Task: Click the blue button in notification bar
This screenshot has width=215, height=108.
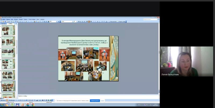Action: [95, 100]
